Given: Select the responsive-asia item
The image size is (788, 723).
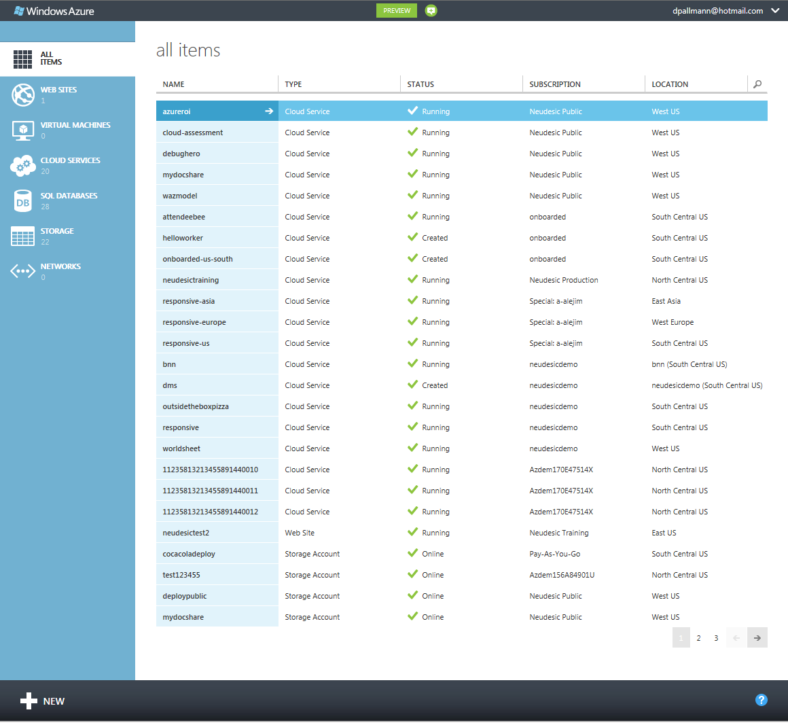Looking at the screenshot, I should pyautogui.click(x=188, y=302).
